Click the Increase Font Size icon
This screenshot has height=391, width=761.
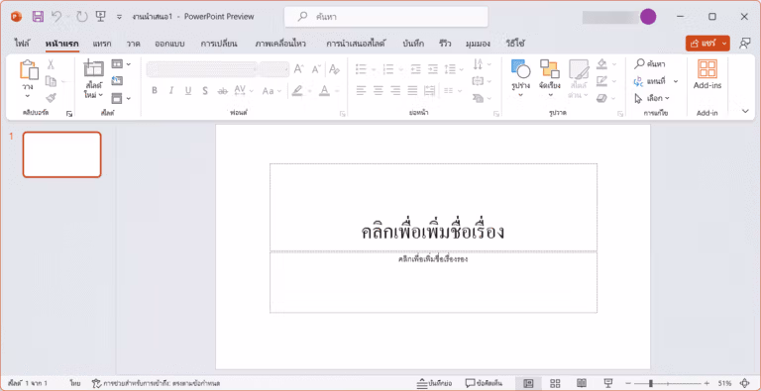click(x=299, y=69)
